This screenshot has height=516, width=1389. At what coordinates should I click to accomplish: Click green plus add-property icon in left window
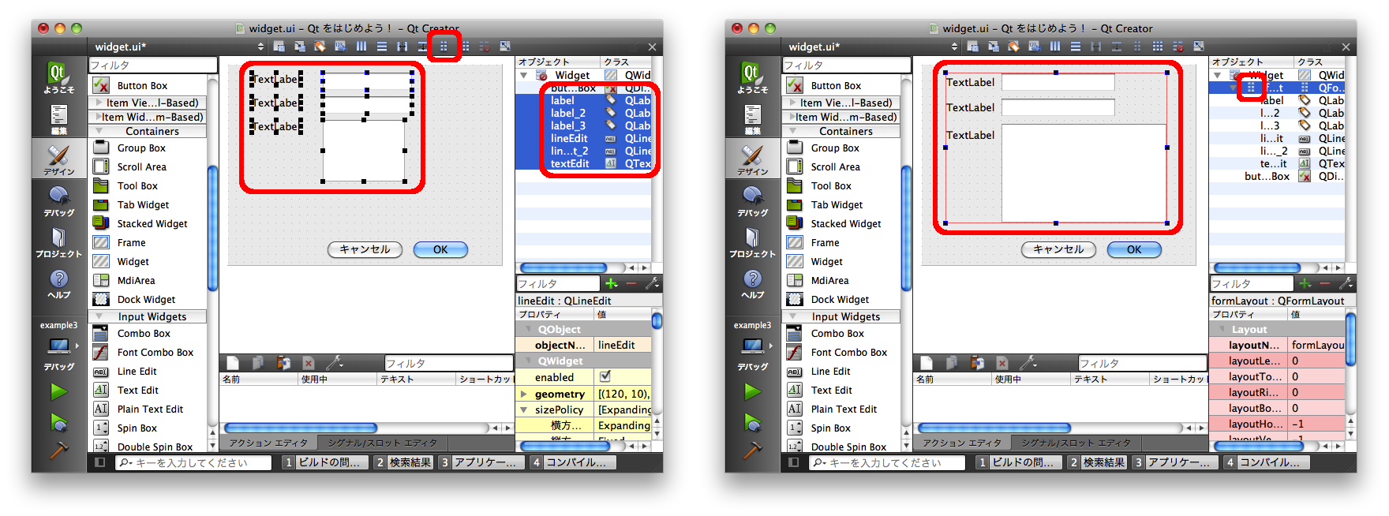click(612, 283)
